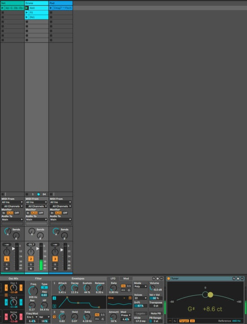Set first track Monitor to In
247x324 pixels.
pyautogui.click(x=4, y=213)
